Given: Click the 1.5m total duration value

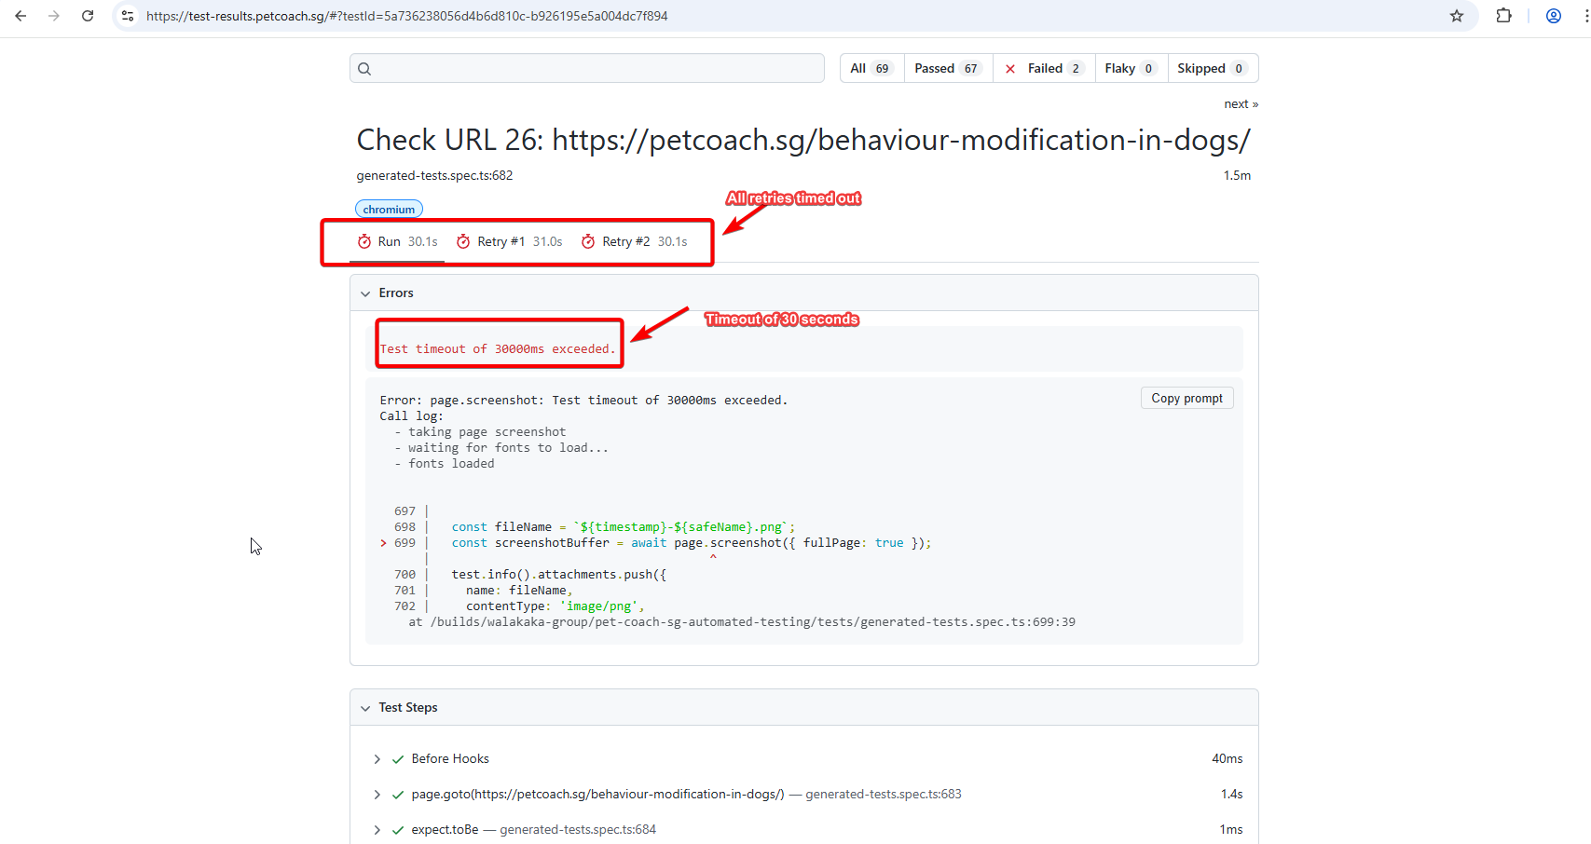Looking at the screenshot, I should click(1237, 176).
